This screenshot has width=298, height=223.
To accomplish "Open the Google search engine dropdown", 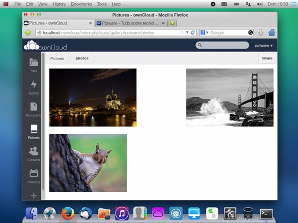I will (204, 32).
